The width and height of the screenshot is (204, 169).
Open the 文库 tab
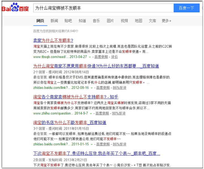(x=152, y=21)
